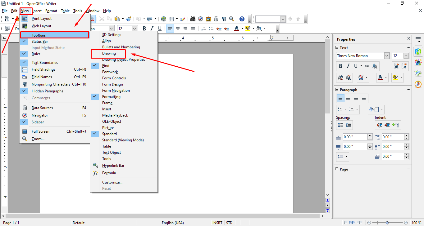Open the sidebar Gallery deck icon
424x226 pixels.
click(418, 73)
